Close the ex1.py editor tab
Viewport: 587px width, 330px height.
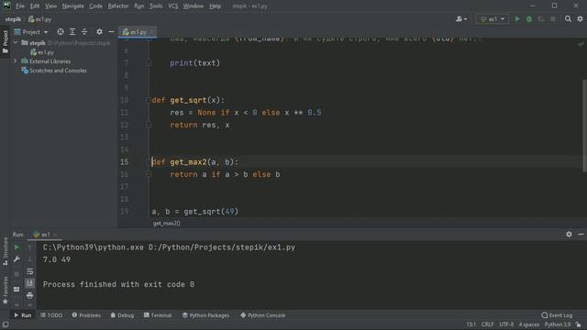tap(151, 32)
